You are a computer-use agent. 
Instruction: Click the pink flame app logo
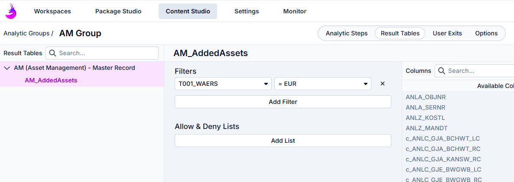[11, 11]
